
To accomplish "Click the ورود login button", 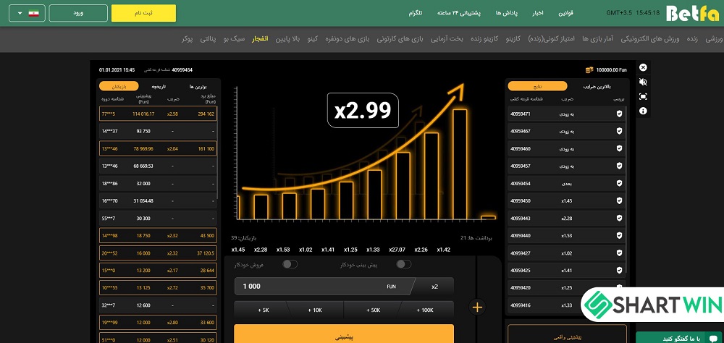I will pos(78,13).
